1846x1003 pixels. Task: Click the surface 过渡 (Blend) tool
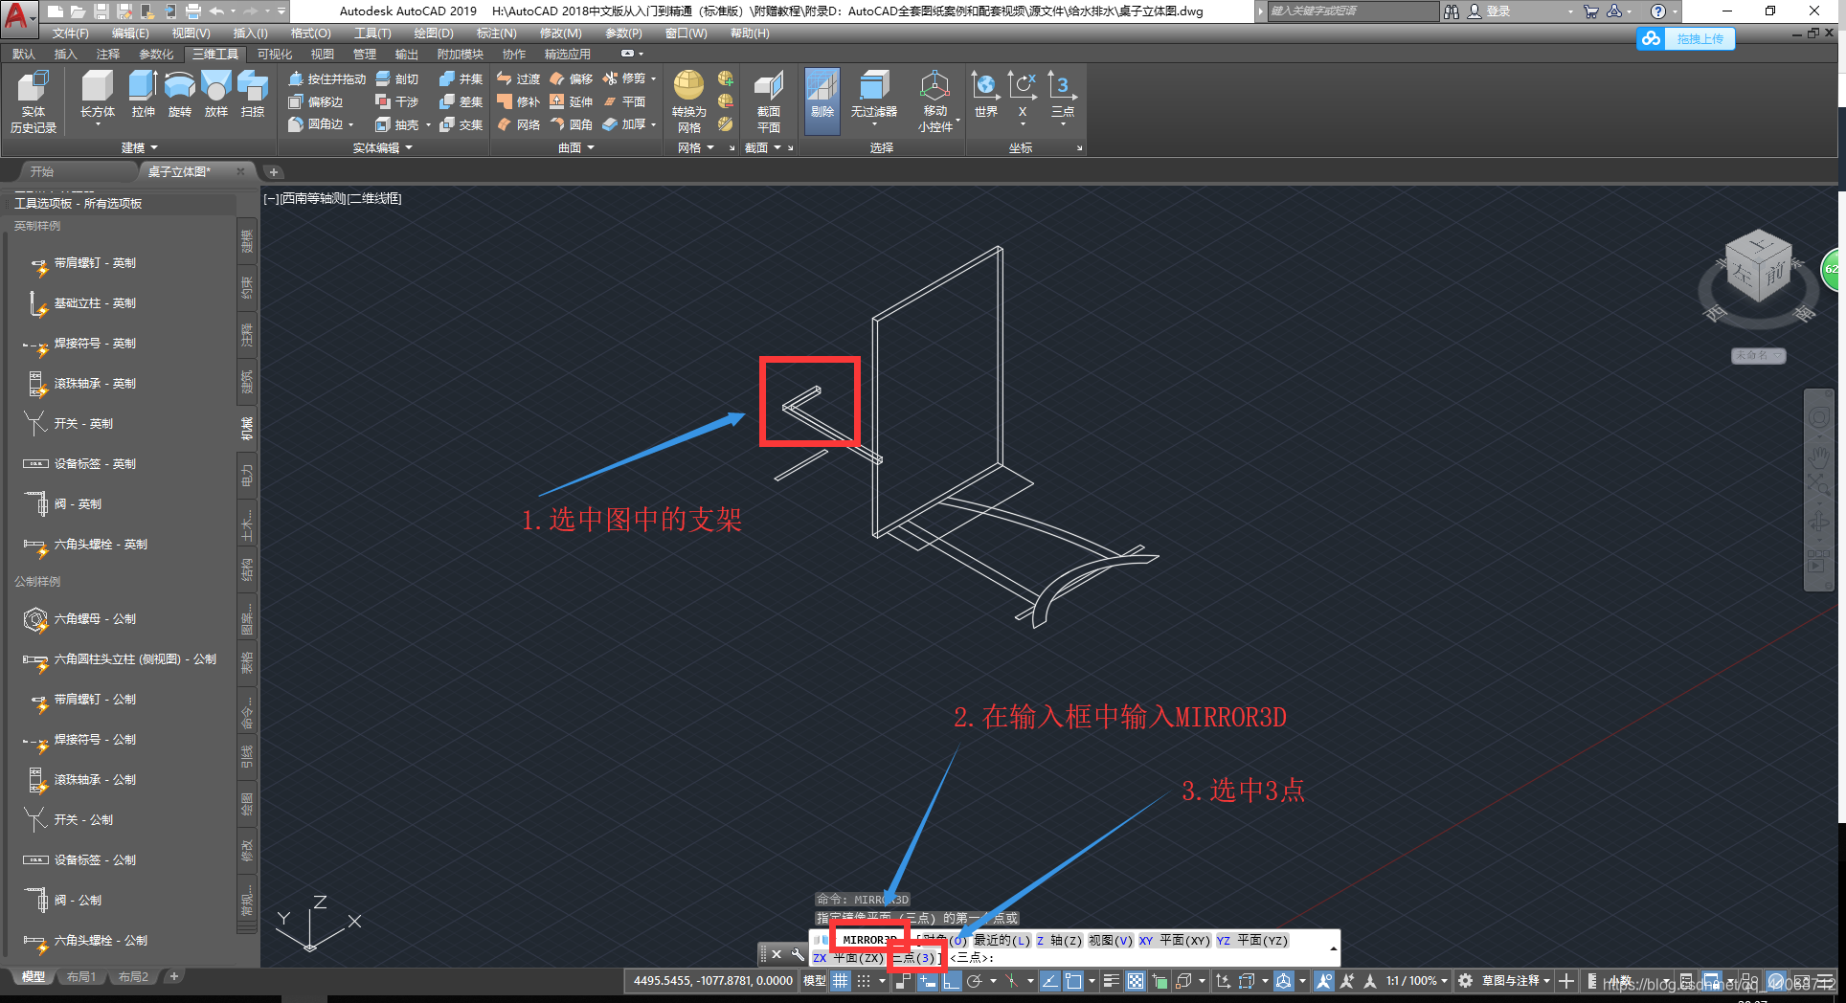(x=518, y=78)
